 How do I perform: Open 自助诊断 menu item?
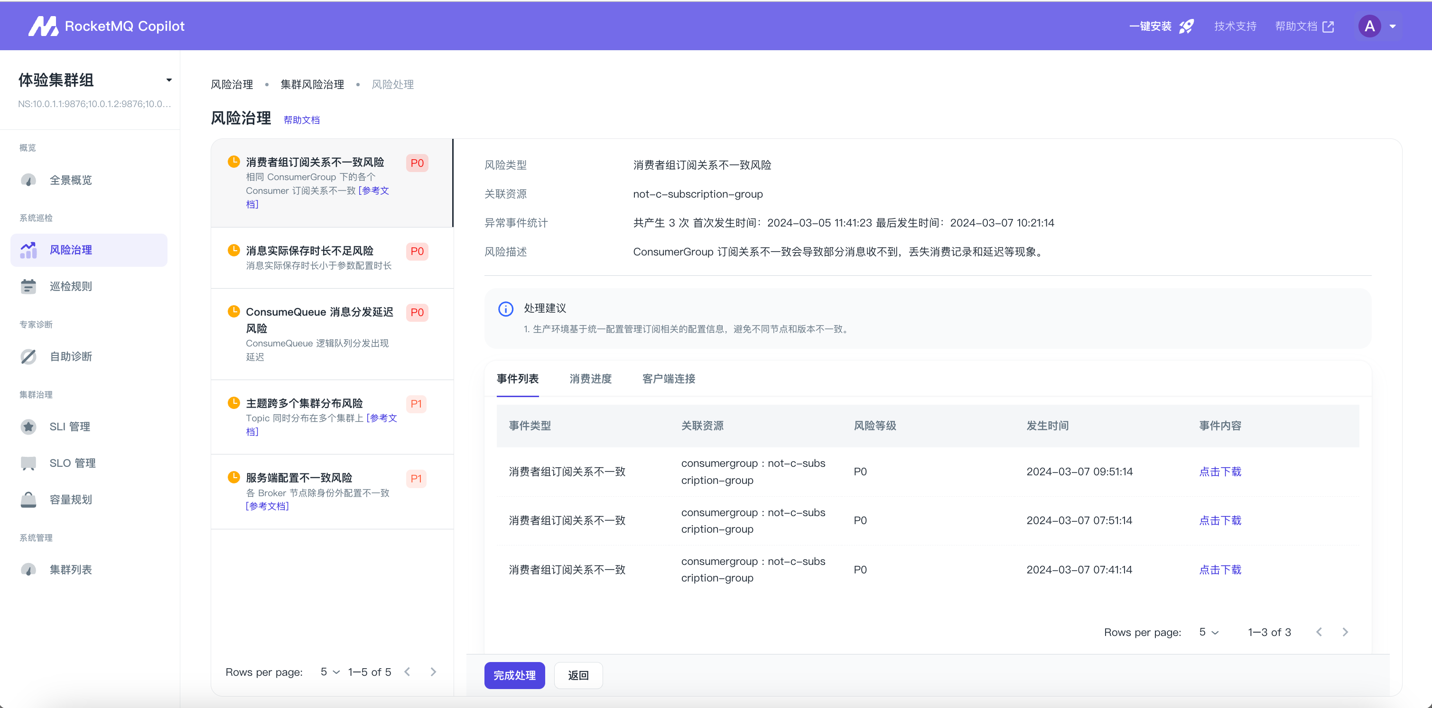tap(89, 356)
